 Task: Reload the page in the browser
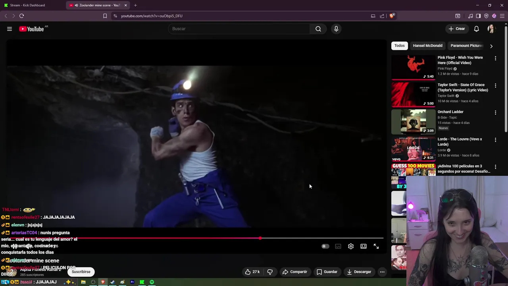pos(21,16)
